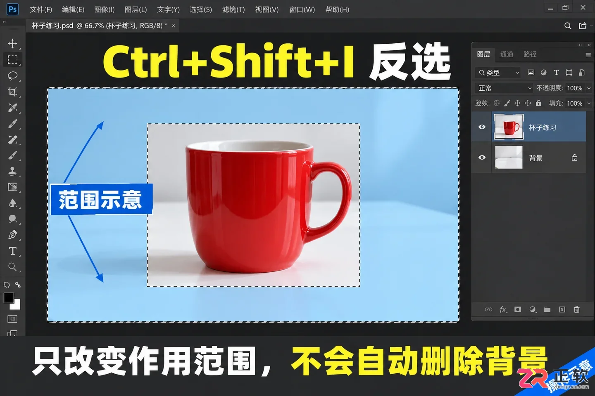Select the Lasso tool
The image size is (595, 396).
[12, 75]
